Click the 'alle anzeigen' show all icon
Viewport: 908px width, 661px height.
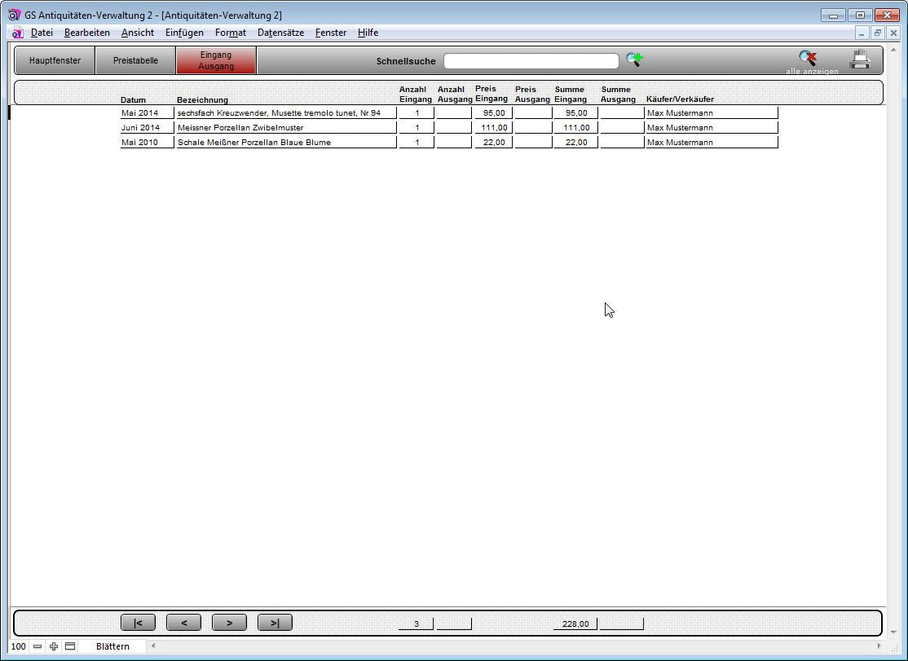point(809,59)
